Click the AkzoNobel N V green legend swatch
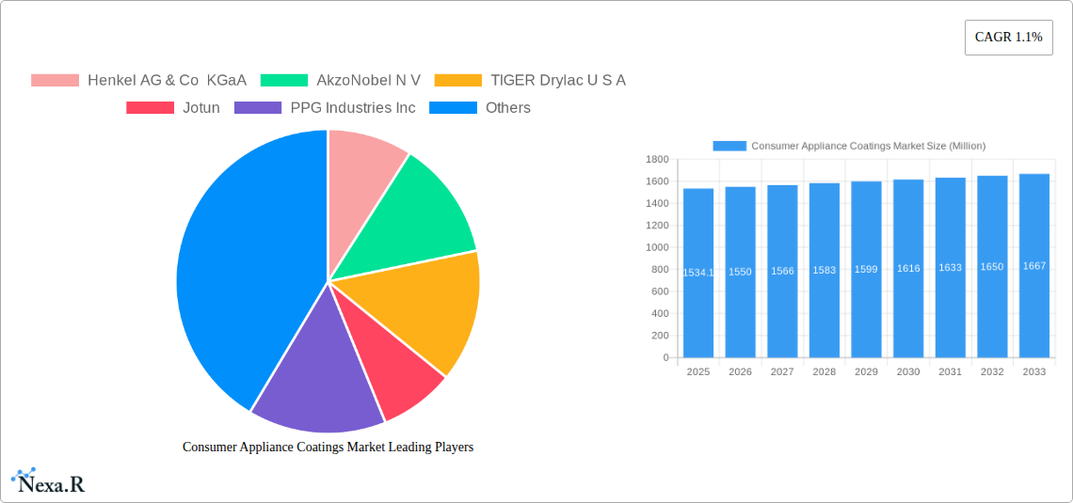Image resolution: width=1073 pixels, height=503 pixels. tap(284, 80)
